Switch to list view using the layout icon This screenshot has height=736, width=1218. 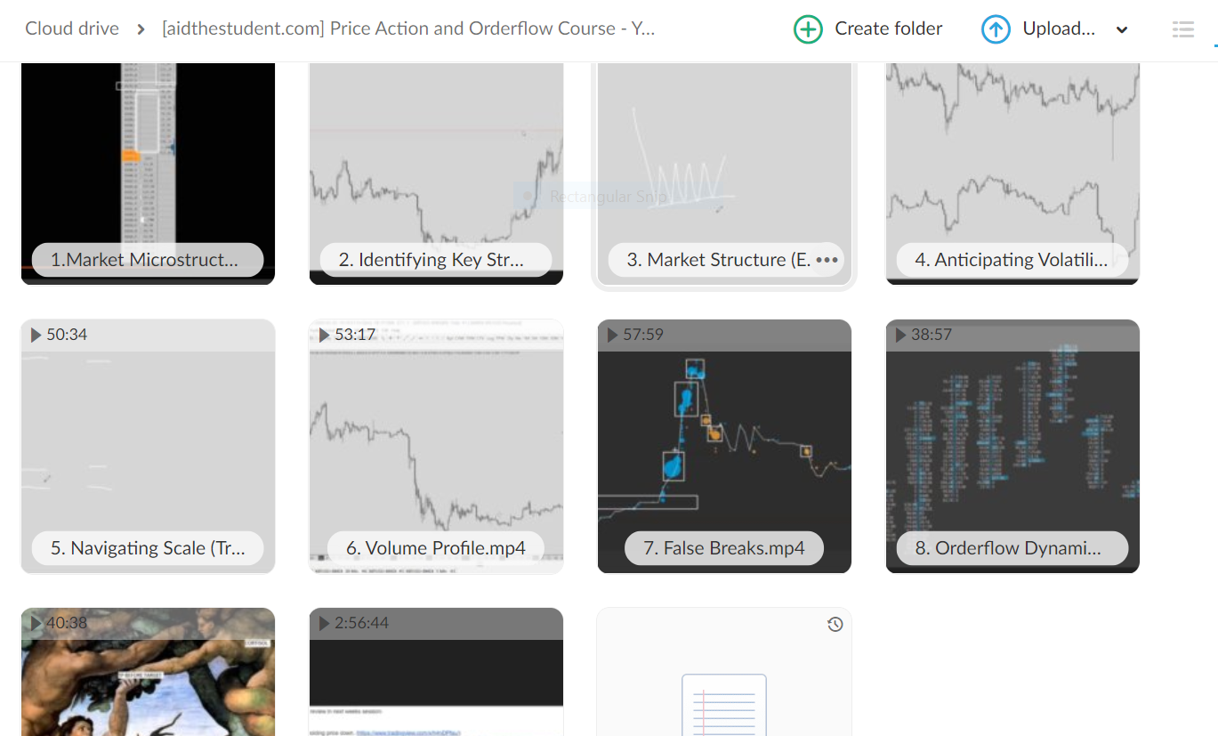pos(1183,28)
